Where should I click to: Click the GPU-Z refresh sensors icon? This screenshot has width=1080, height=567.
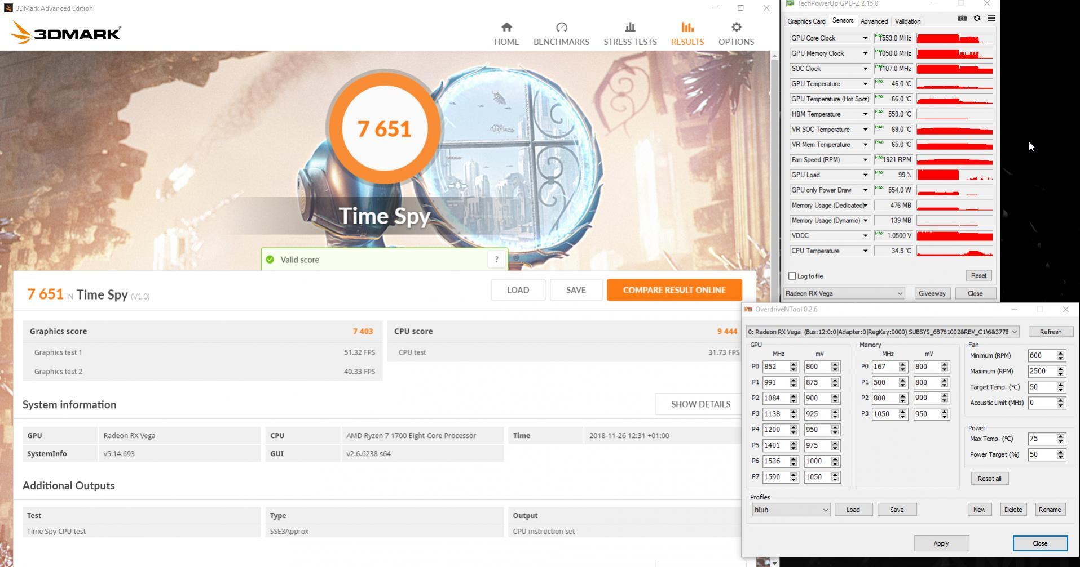coord(977,19)
